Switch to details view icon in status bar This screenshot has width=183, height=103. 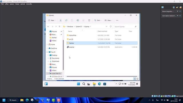(x=135, y=79)
